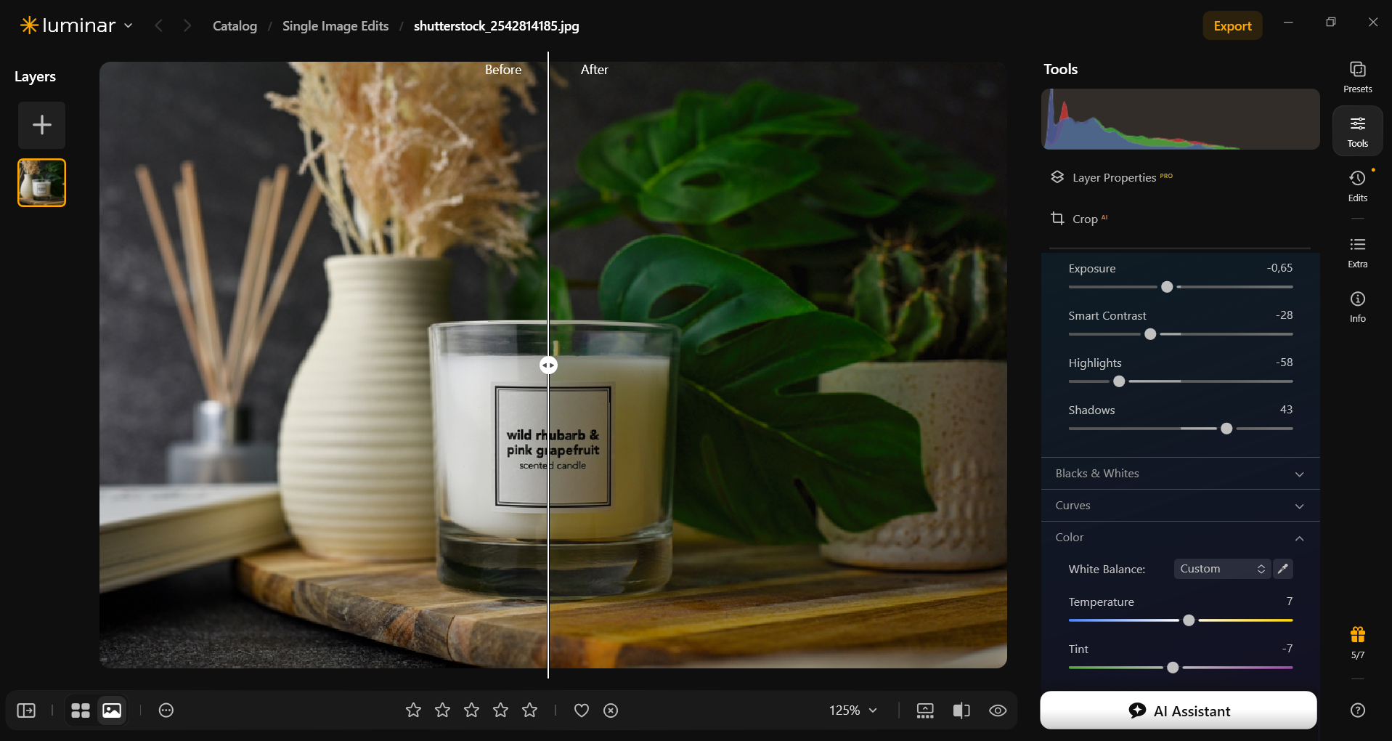Open the luminar main menu dropdown
1392x741 pixels.
tap(77, 25)
